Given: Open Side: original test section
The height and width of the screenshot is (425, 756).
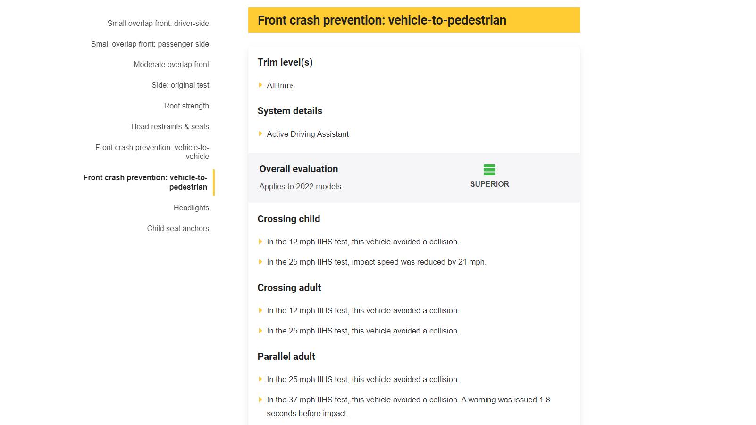Looking at the screenshot, I should click(x=180, y=85).
